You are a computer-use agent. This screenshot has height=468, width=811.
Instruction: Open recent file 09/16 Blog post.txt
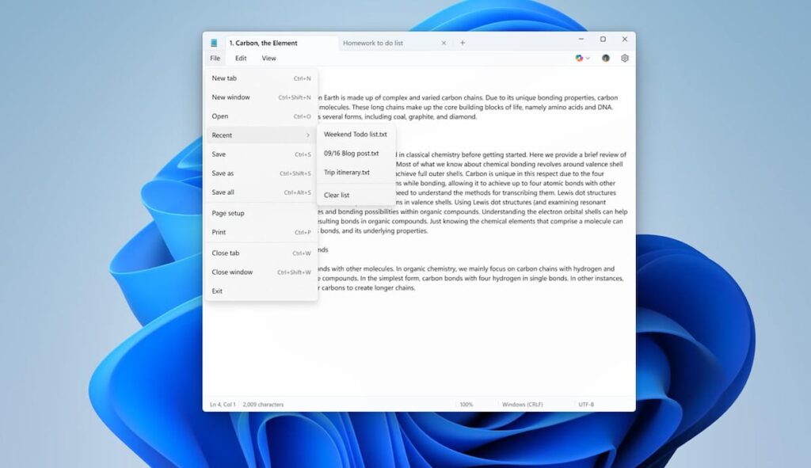[x=356, y=154]
